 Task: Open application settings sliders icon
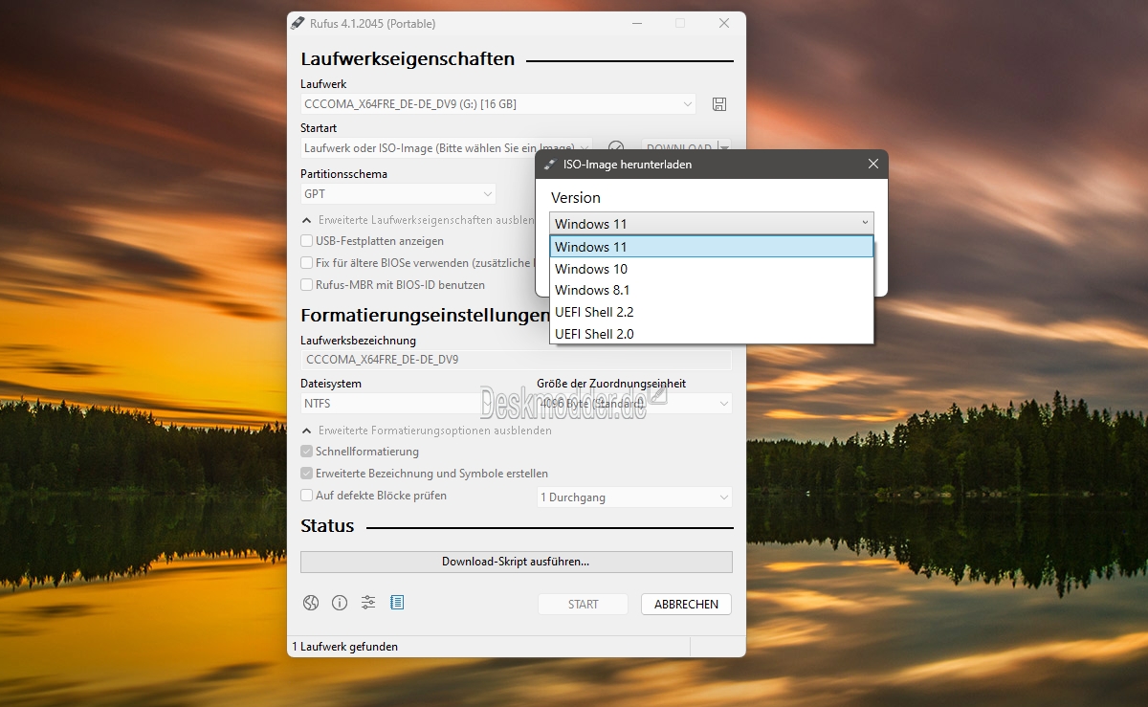point(368,603)
